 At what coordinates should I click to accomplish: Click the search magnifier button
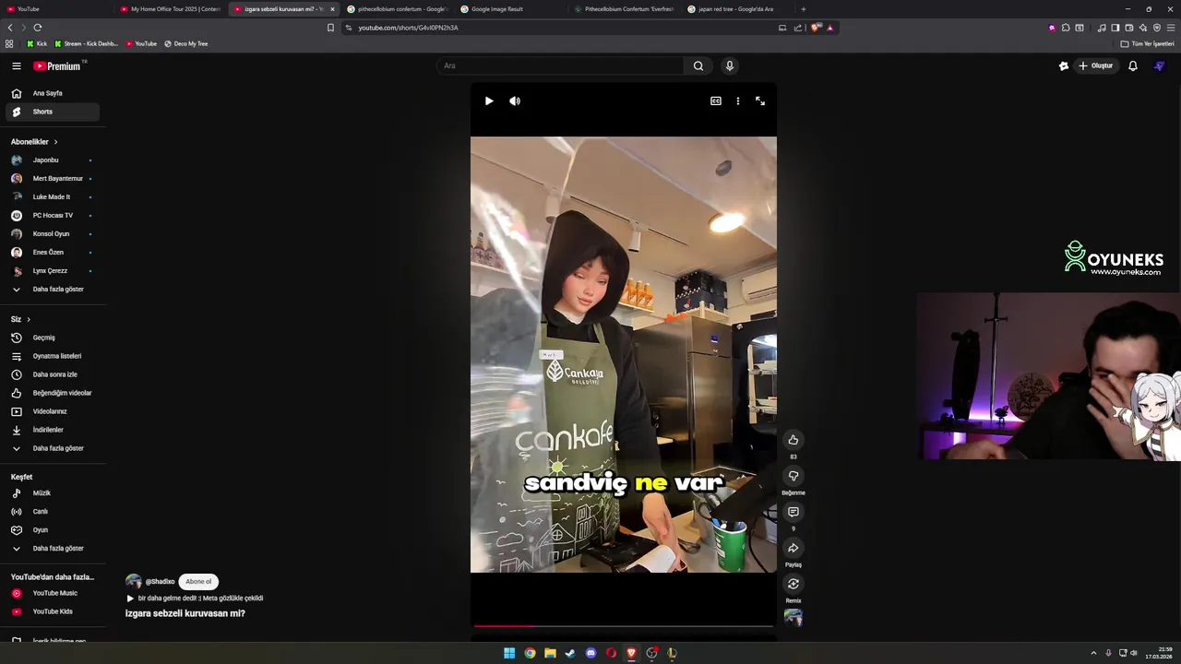[698, 65]
